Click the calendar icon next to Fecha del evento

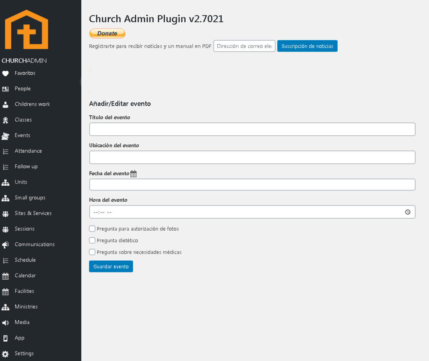pyautogui.click(x=134, y=174)
